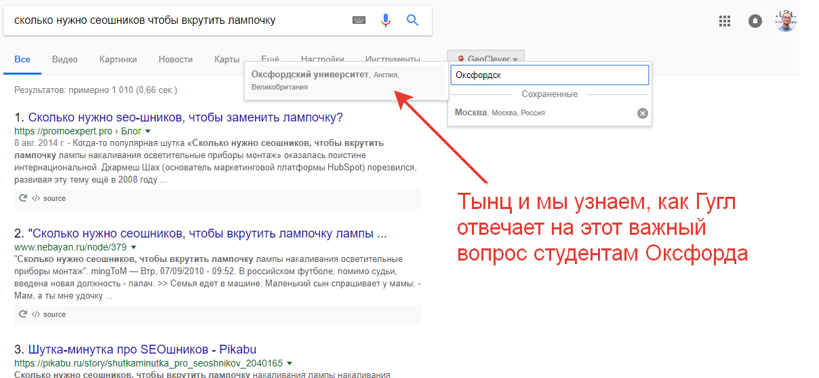Click the GeoClever location input field

pyautogui.click(x=549, y=75)
